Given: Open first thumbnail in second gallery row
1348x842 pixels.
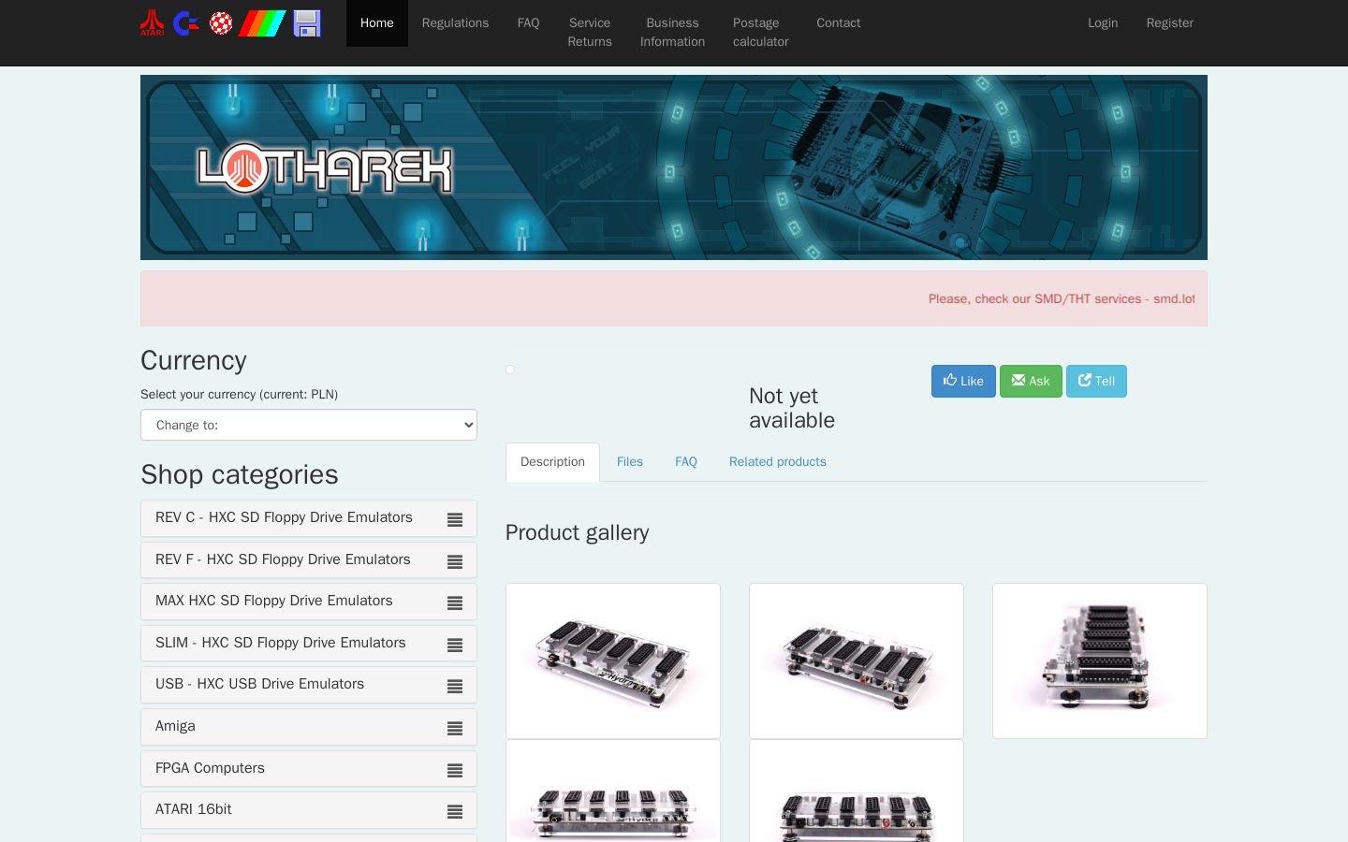Looking at the screenshot, I should 613,791.
